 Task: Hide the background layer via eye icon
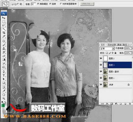[x=101, y=85]
